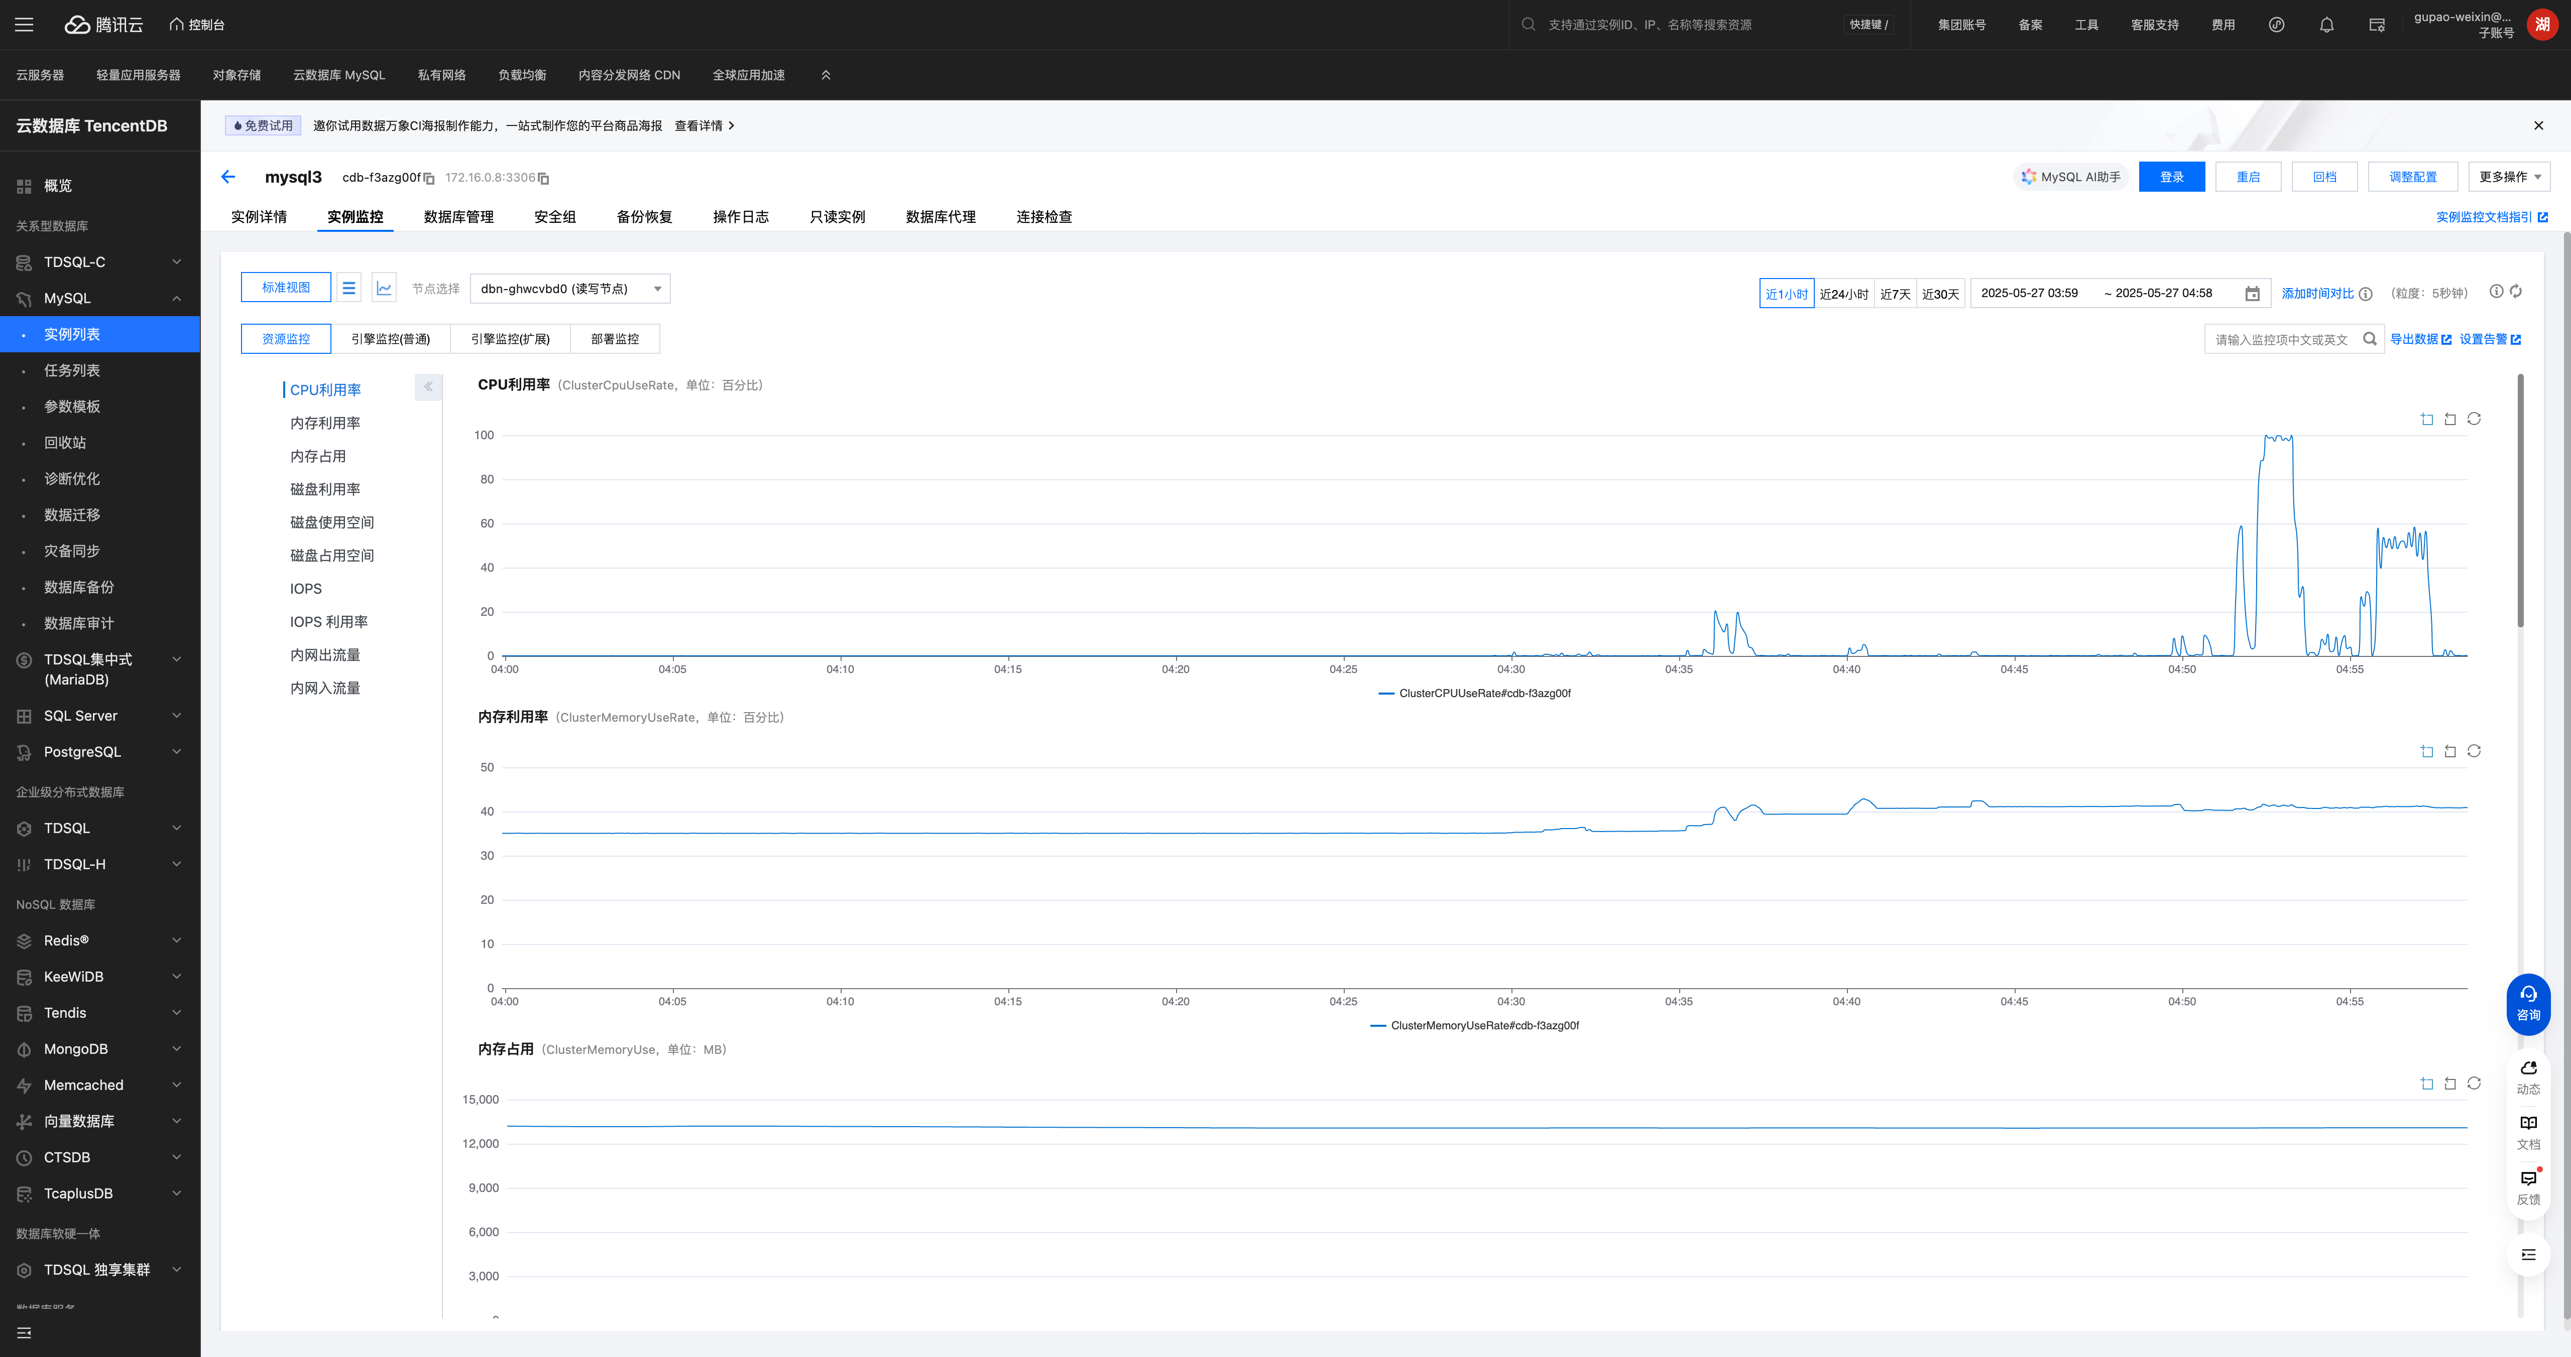Switch to the 数据库管理 tab
Image resolution: width=2571 pixels, height=1357 pixels.
coord(458,216)
